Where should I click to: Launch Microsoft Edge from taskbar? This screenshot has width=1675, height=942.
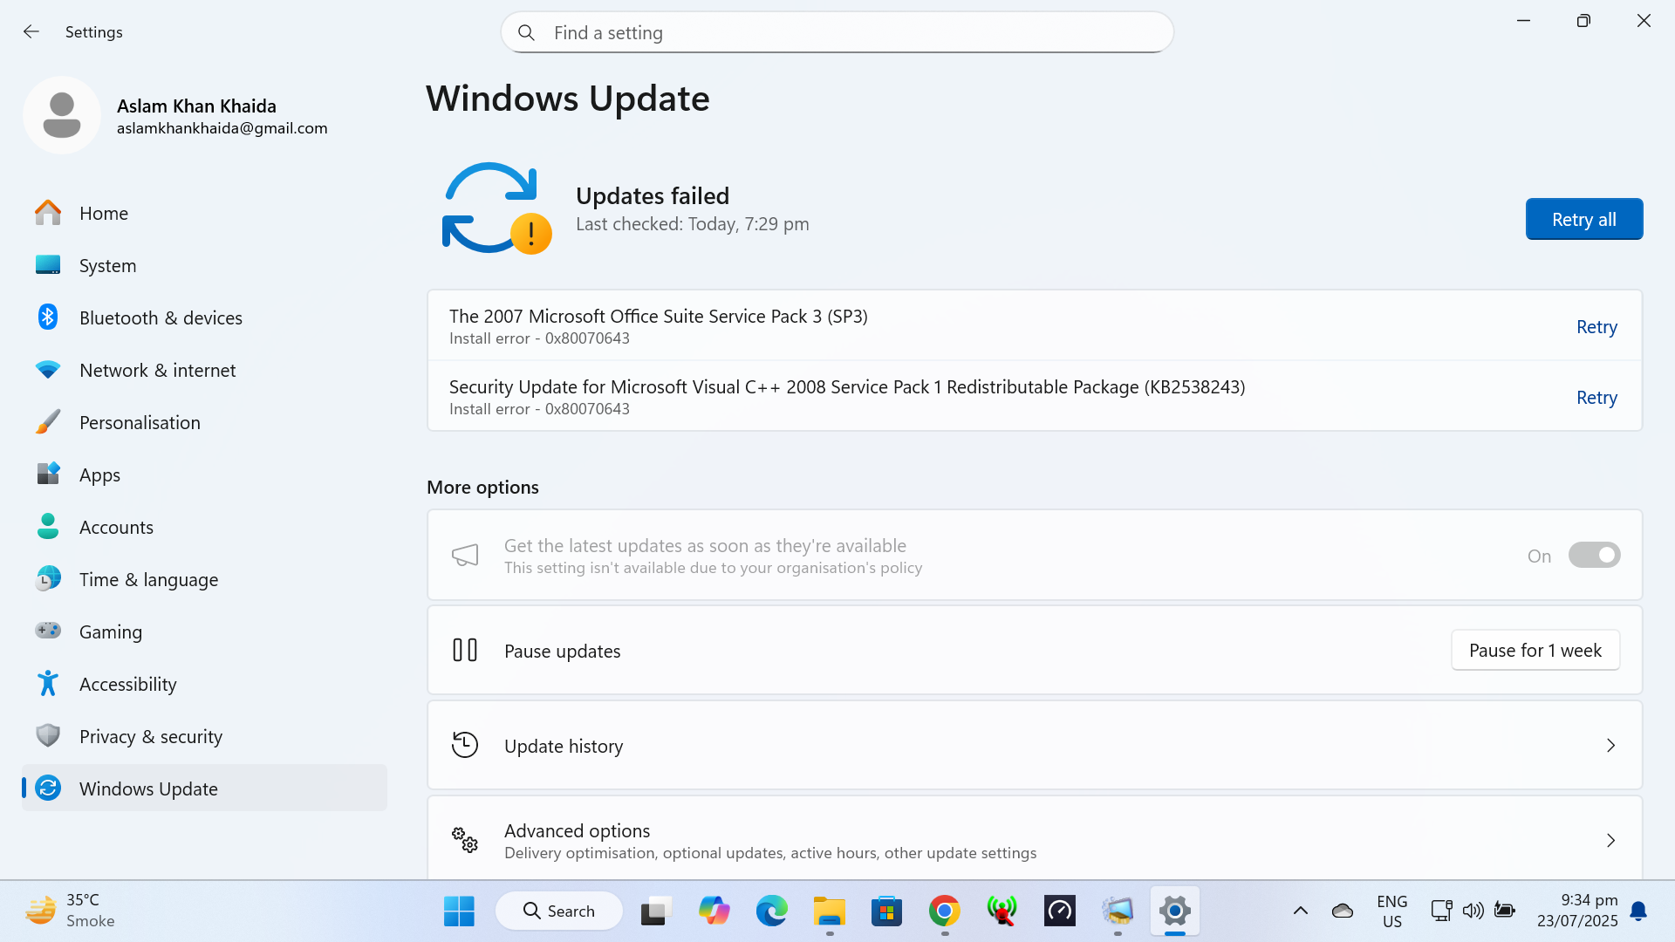point(771,911)
